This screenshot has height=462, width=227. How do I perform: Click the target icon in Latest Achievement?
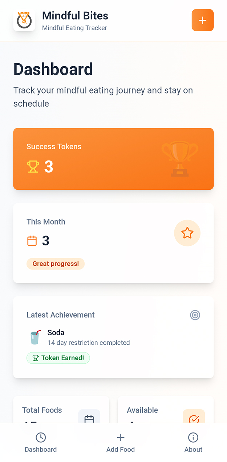[x=195, y=315]
